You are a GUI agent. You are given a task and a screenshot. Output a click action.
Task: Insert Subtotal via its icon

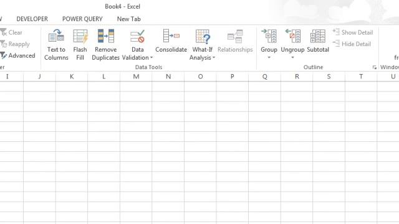click(318, 36)
